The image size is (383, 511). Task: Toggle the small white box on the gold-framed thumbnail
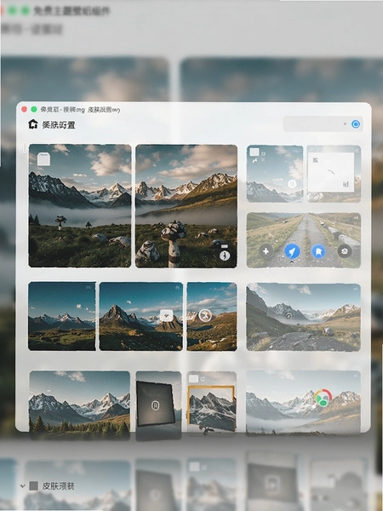point(193,379)
